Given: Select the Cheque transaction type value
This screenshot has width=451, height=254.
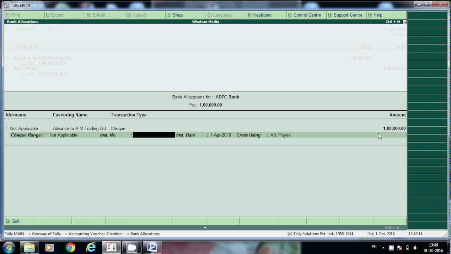Looking at the screenshot, I should click(x=118, y=128).
